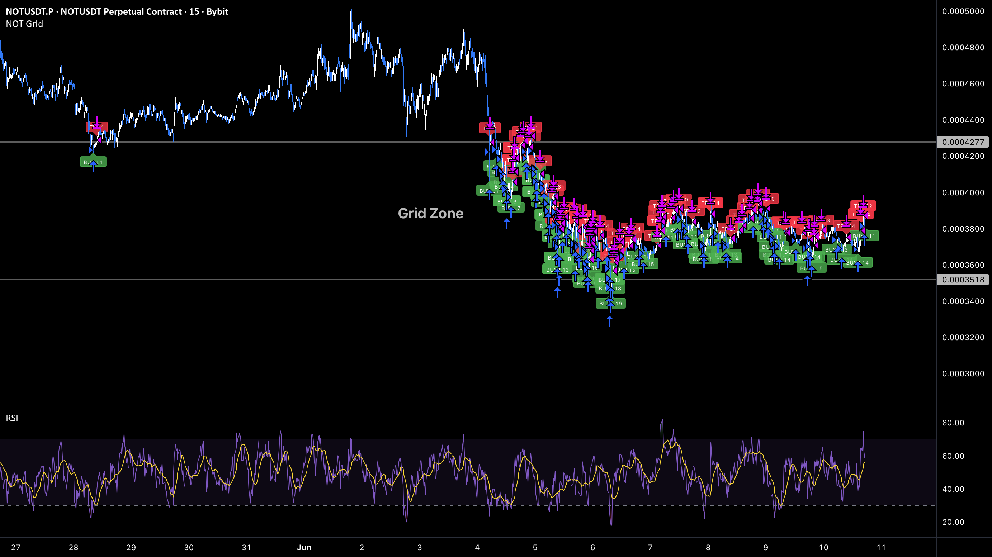
Task: Click the 0.0003000 price axis label
Action: (963, 373)
